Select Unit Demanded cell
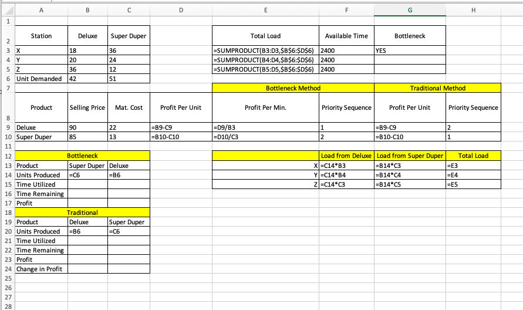This screenshot has height=310, width=523. click(x=41, y=79)
